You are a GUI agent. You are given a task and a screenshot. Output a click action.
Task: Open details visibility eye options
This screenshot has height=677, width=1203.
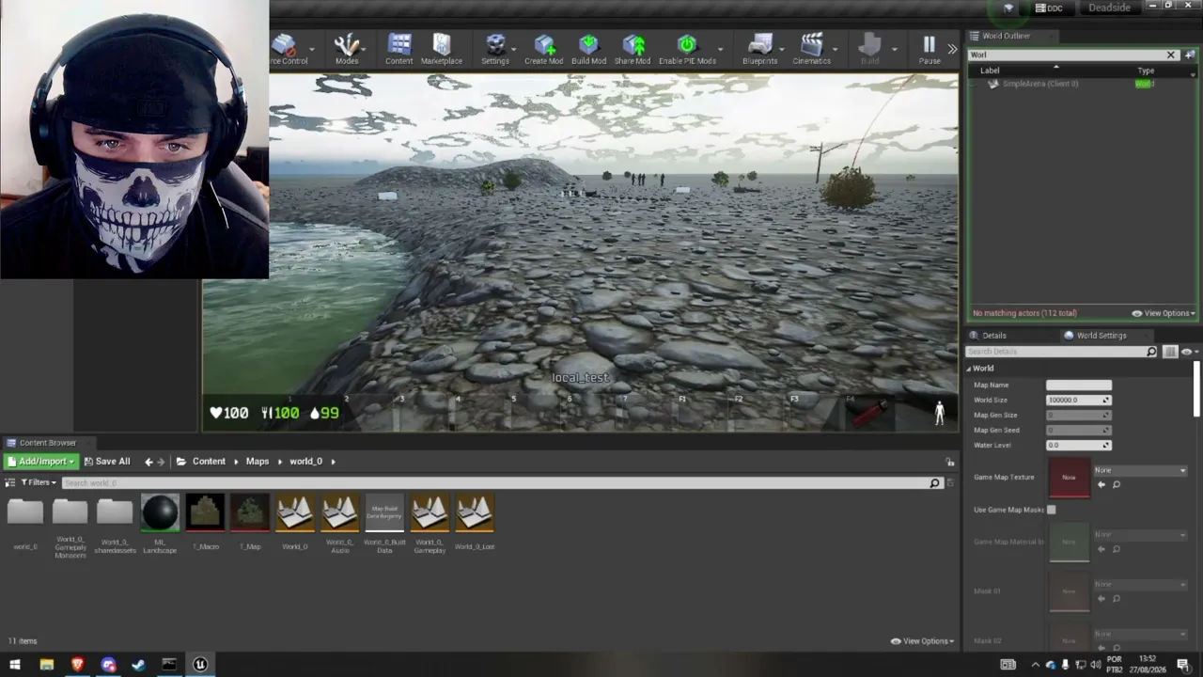(x=1188, y=352)
